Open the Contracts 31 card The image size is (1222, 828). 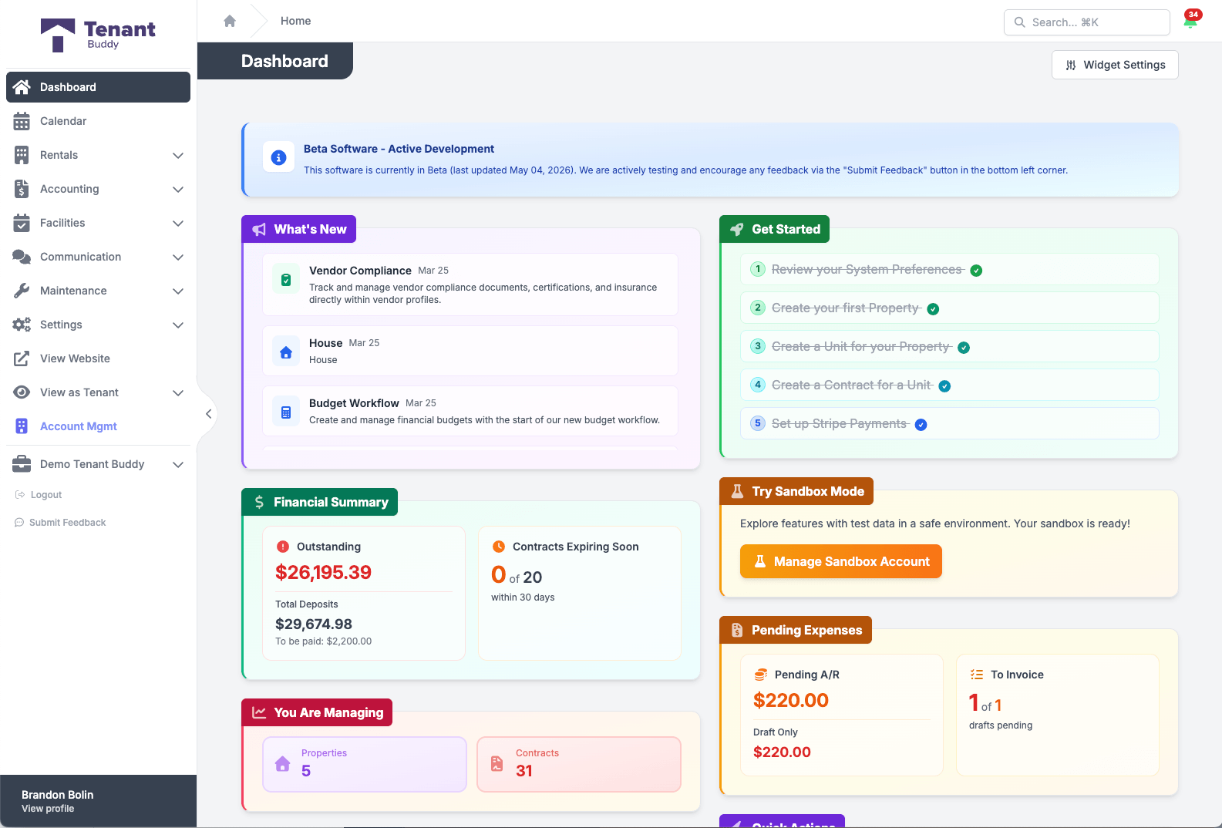click(x=579, y=764)
